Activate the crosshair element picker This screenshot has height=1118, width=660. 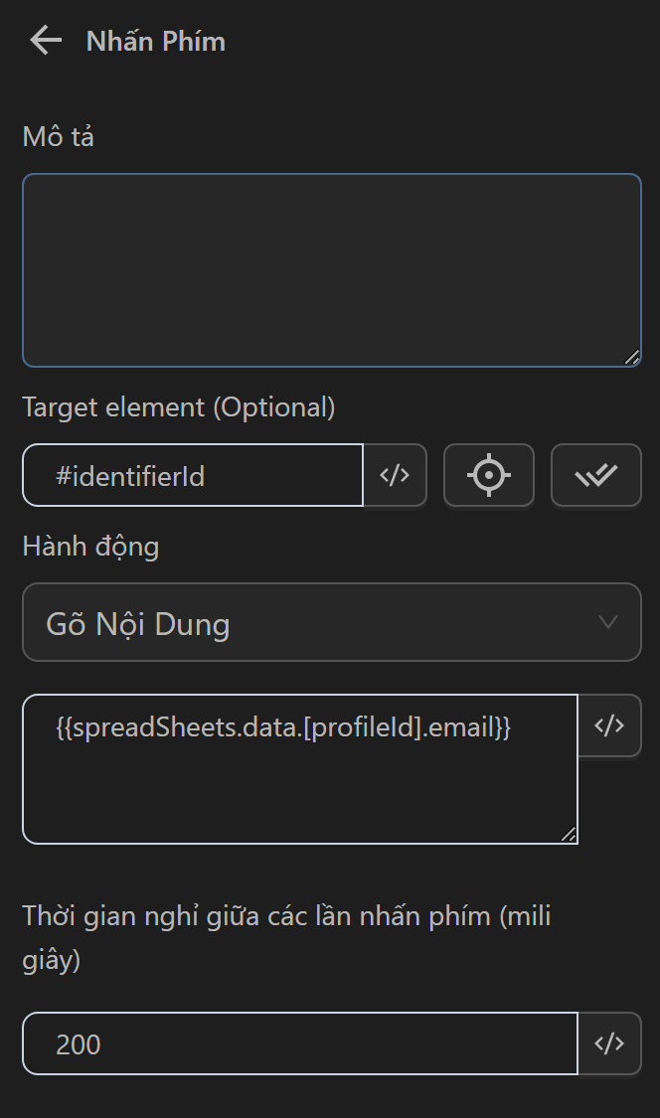pos(489,475)
